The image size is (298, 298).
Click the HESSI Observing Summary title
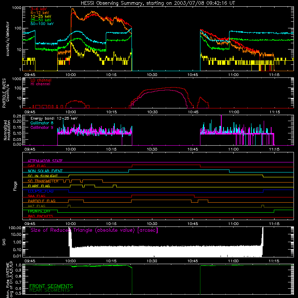coord(158,3)
